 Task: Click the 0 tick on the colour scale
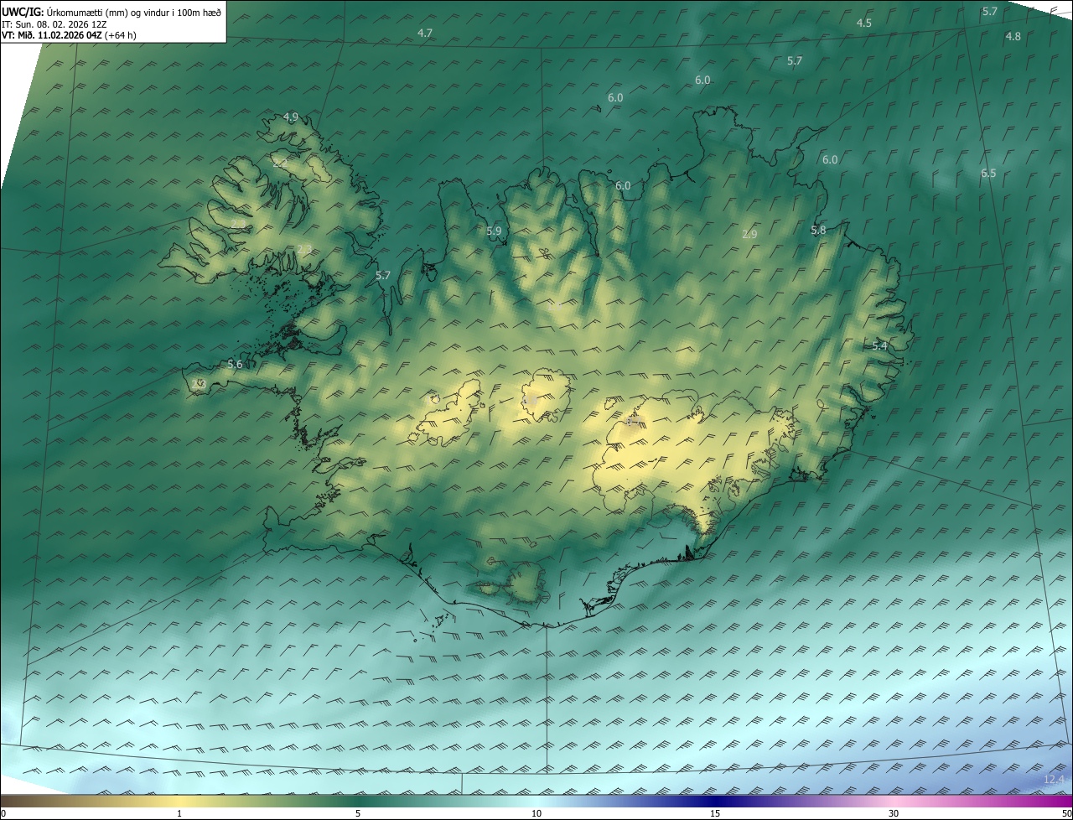tap(3, 813)
